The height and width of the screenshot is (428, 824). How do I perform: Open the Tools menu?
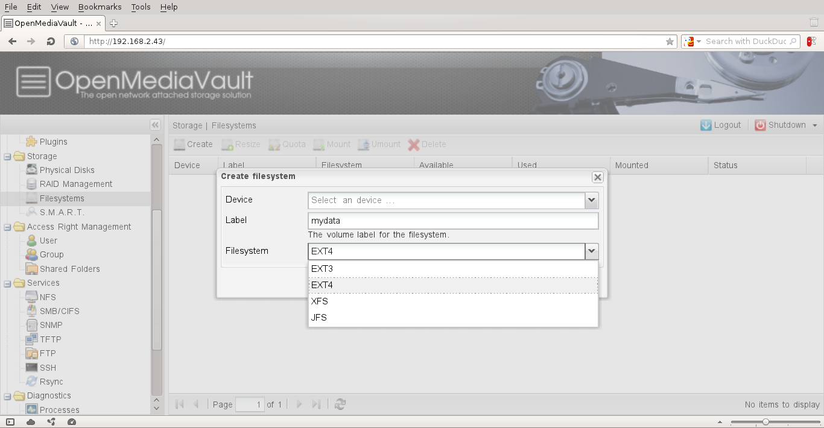point(141,7)
